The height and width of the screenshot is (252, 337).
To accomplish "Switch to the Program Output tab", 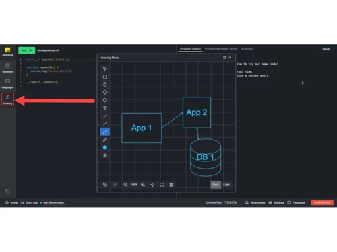I will tap(190, 49).
